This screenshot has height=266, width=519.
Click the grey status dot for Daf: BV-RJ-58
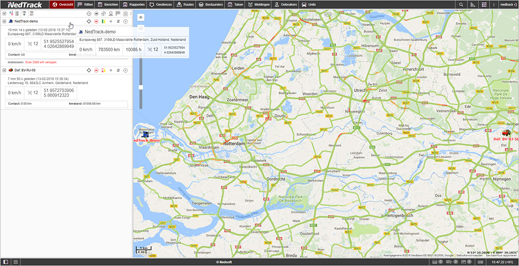(111, 70)
